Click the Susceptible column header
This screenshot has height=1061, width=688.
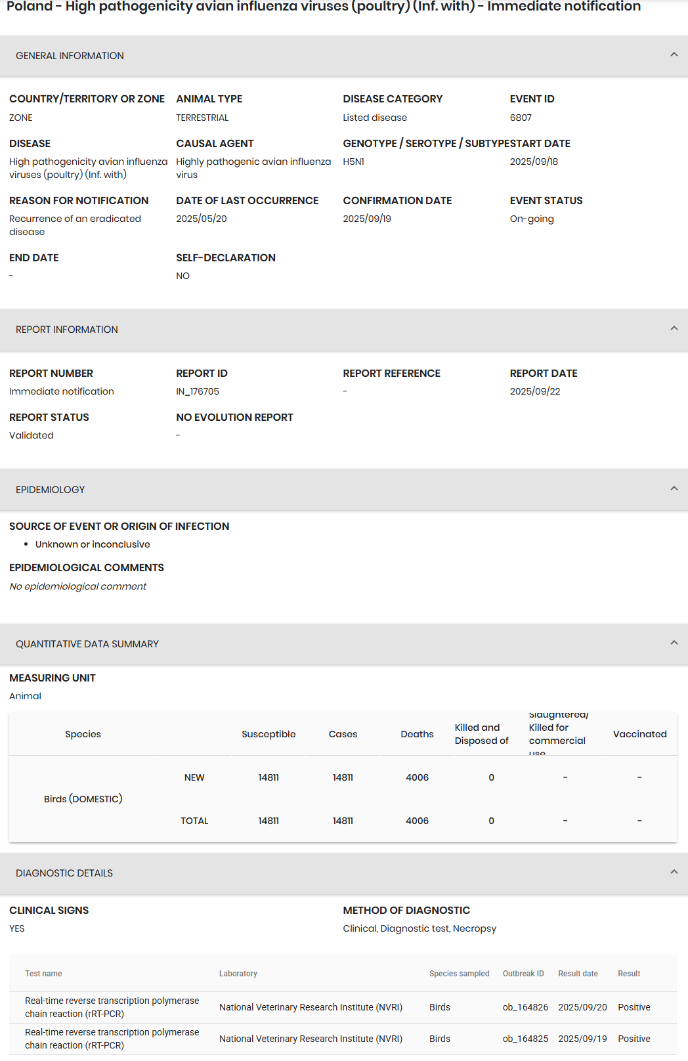269,734
